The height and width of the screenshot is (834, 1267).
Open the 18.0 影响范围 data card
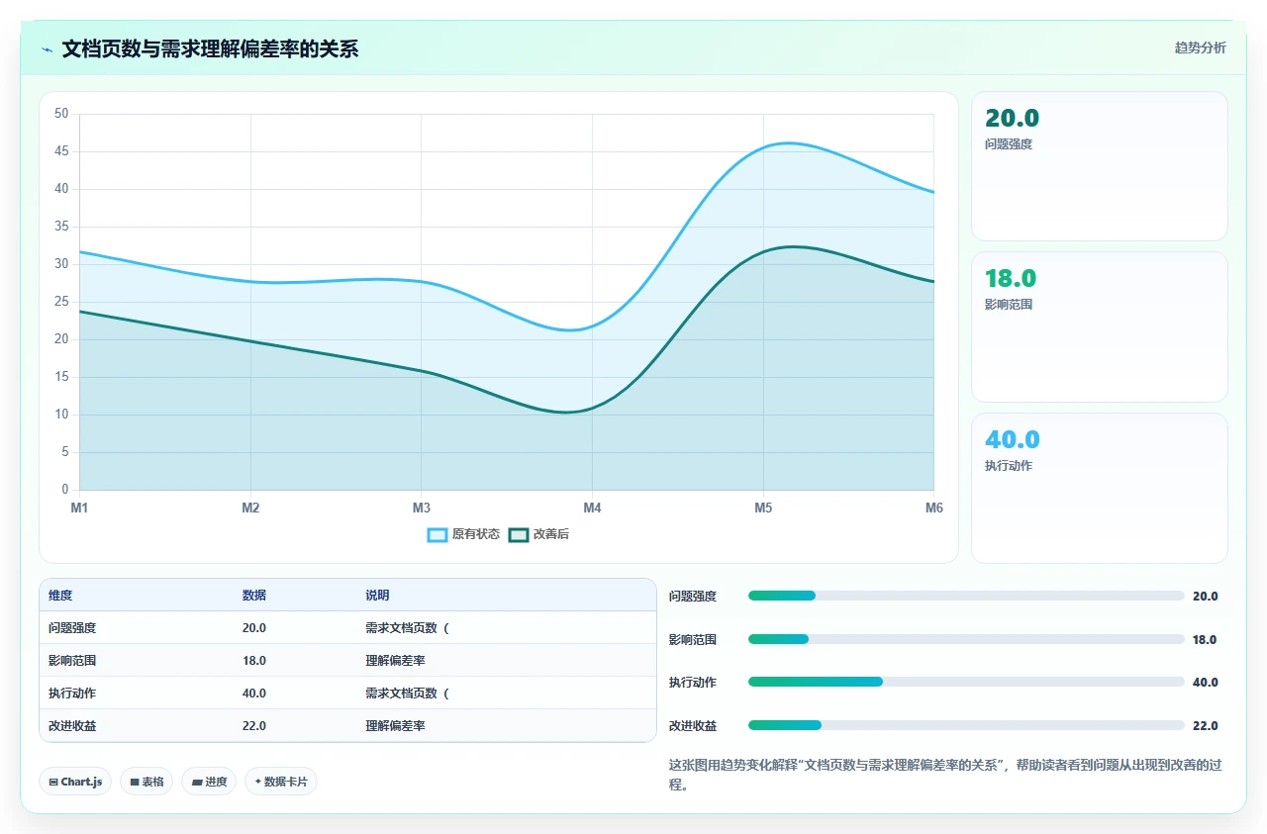(x=1100, y=326)
